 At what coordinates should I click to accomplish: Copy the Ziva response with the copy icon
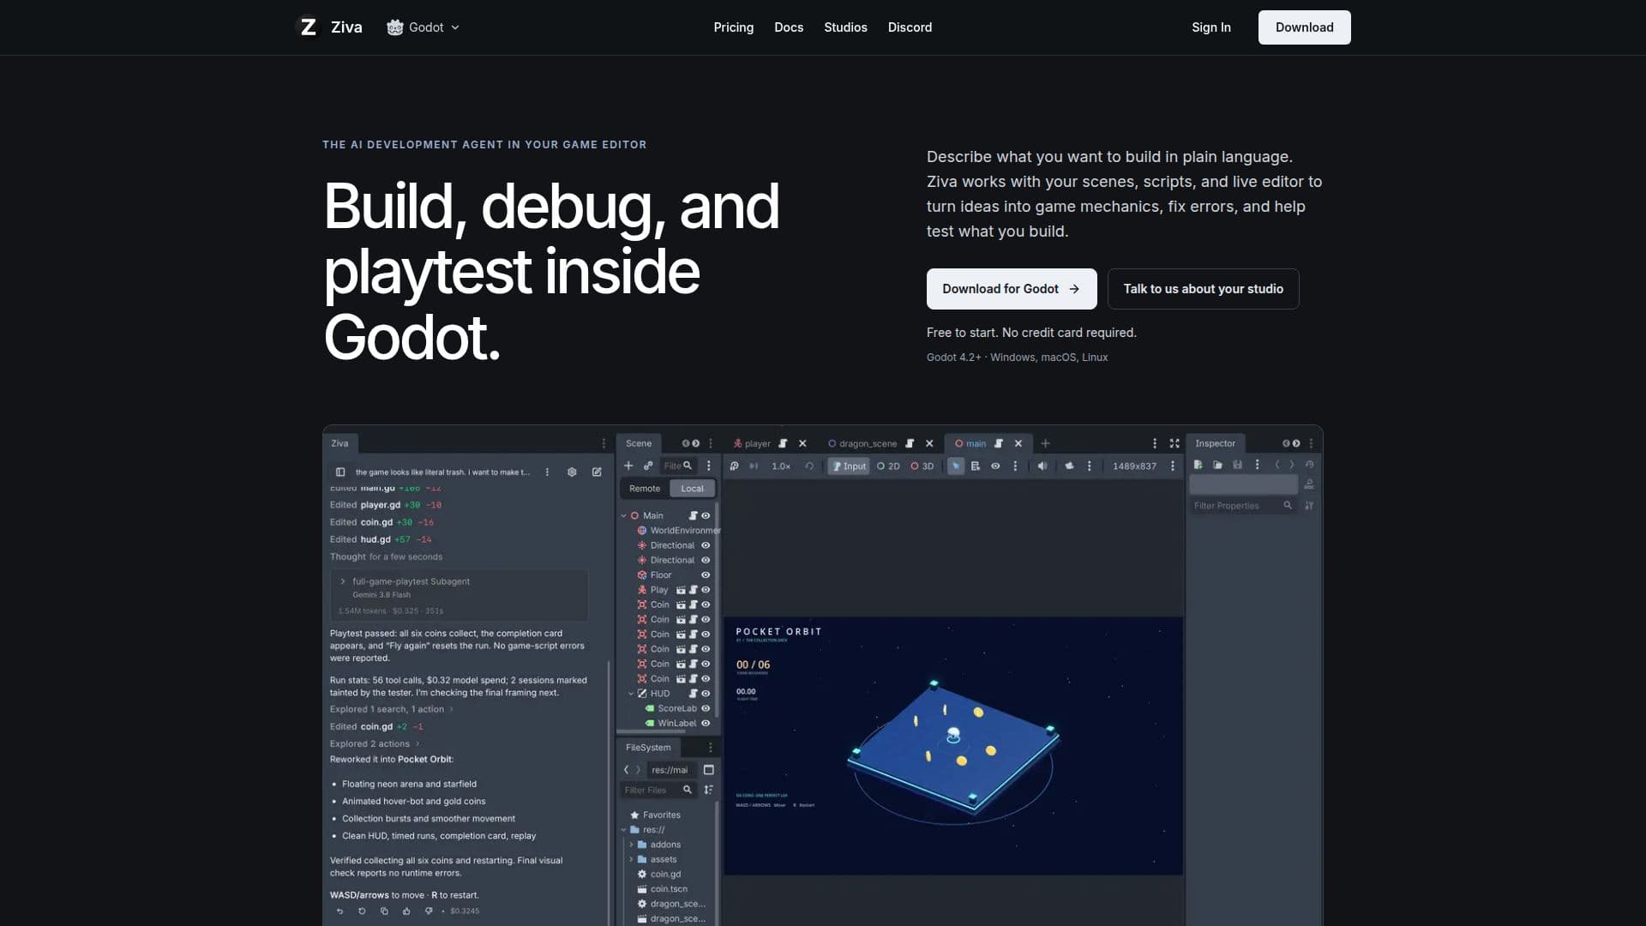pyautogui.click(x=384, y=911)
